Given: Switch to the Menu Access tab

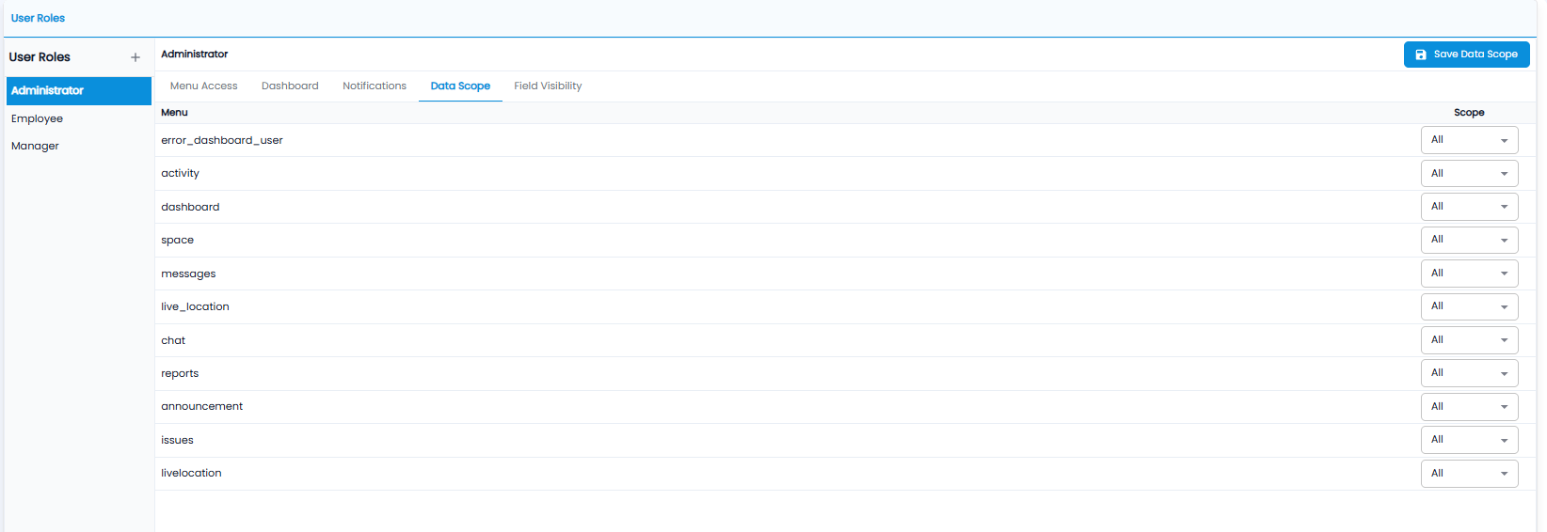Looking at the screenshot, I should (x=204, y=86).
